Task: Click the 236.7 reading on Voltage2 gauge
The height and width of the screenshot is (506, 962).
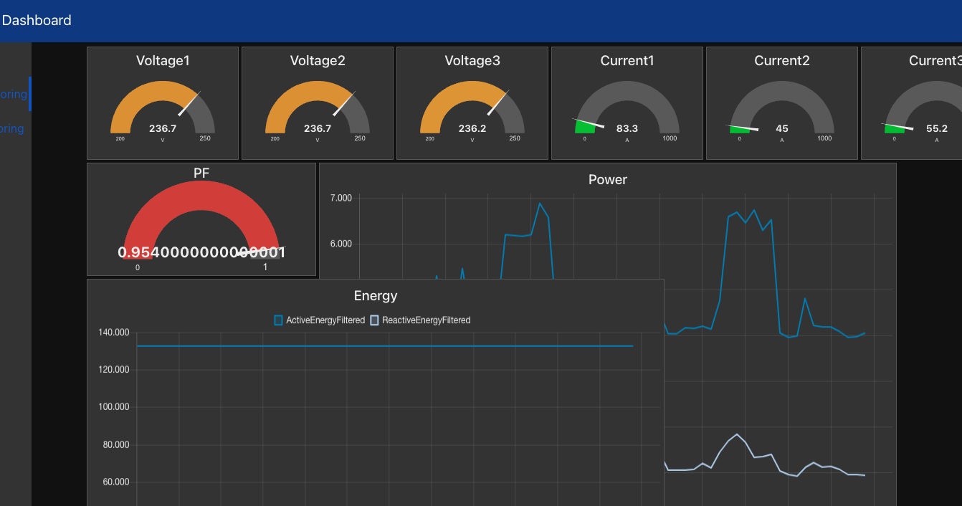Action: point(318,128)
